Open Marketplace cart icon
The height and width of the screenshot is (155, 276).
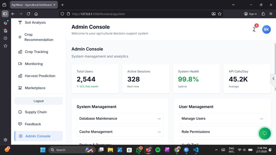coord(20,88)
